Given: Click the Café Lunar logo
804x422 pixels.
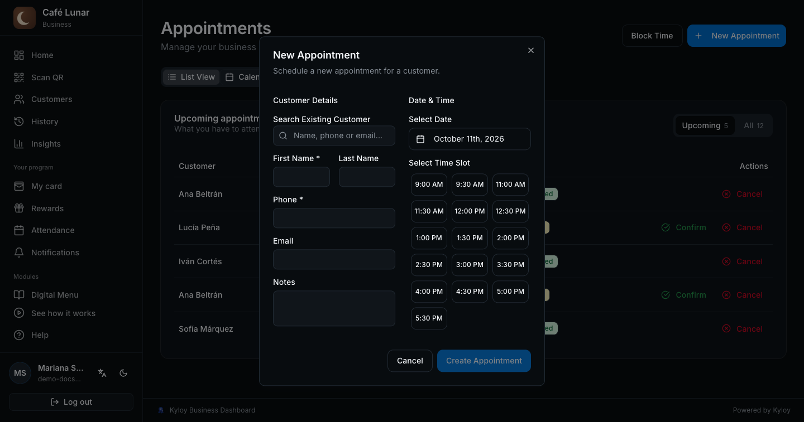Looking at the screenshot, I should point(25,18).
